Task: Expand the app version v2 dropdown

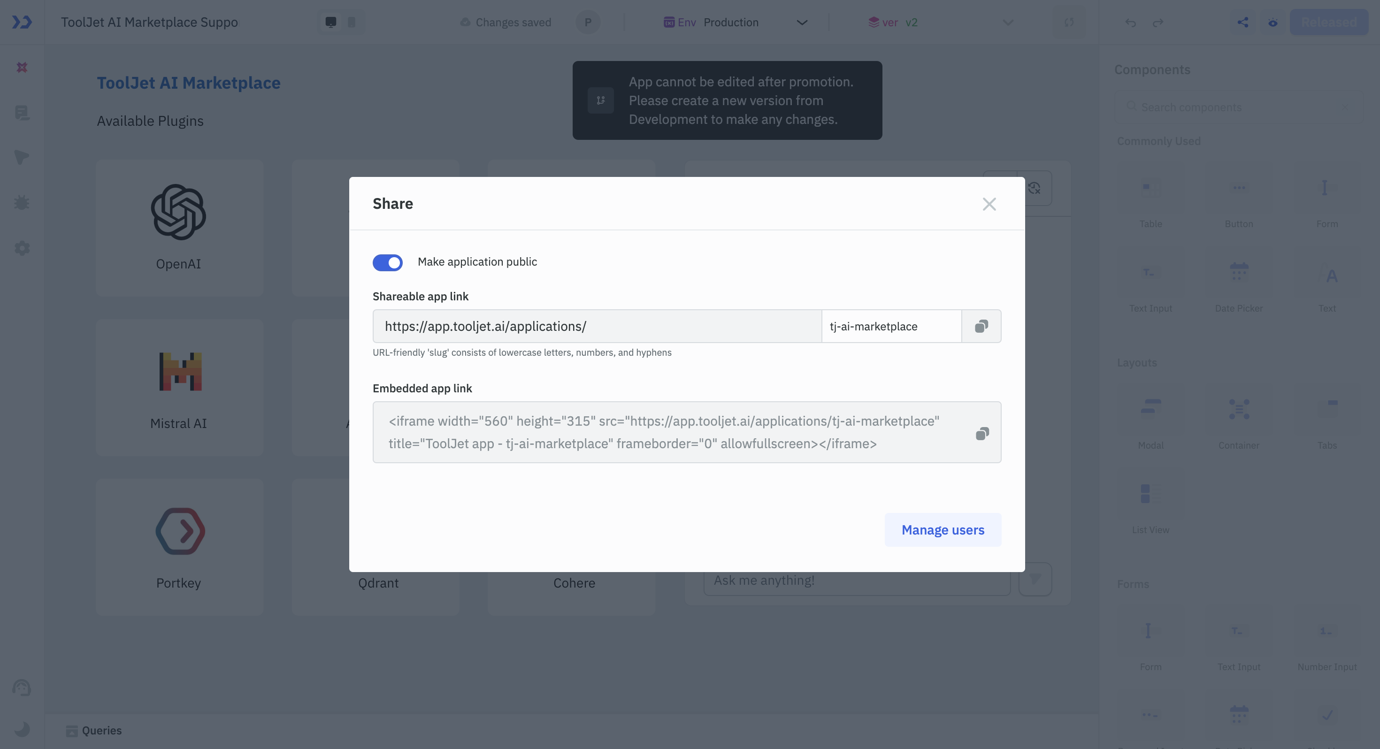Action: coord(1008,23)
